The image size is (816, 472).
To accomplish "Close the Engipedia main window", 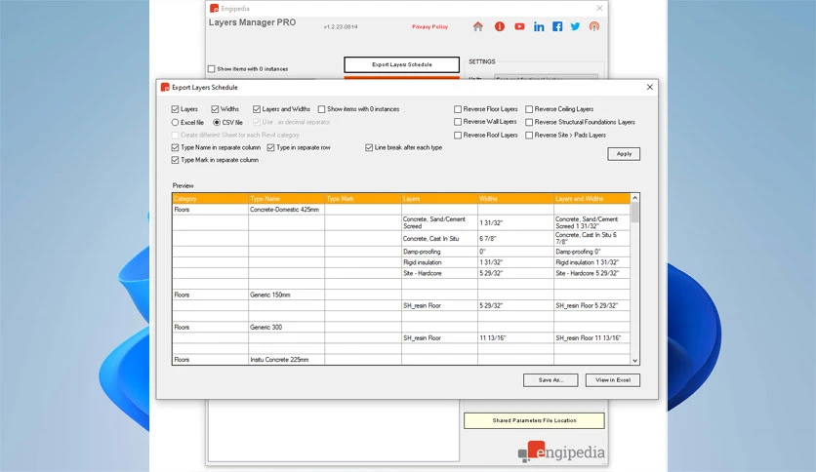I will [599, 9].
